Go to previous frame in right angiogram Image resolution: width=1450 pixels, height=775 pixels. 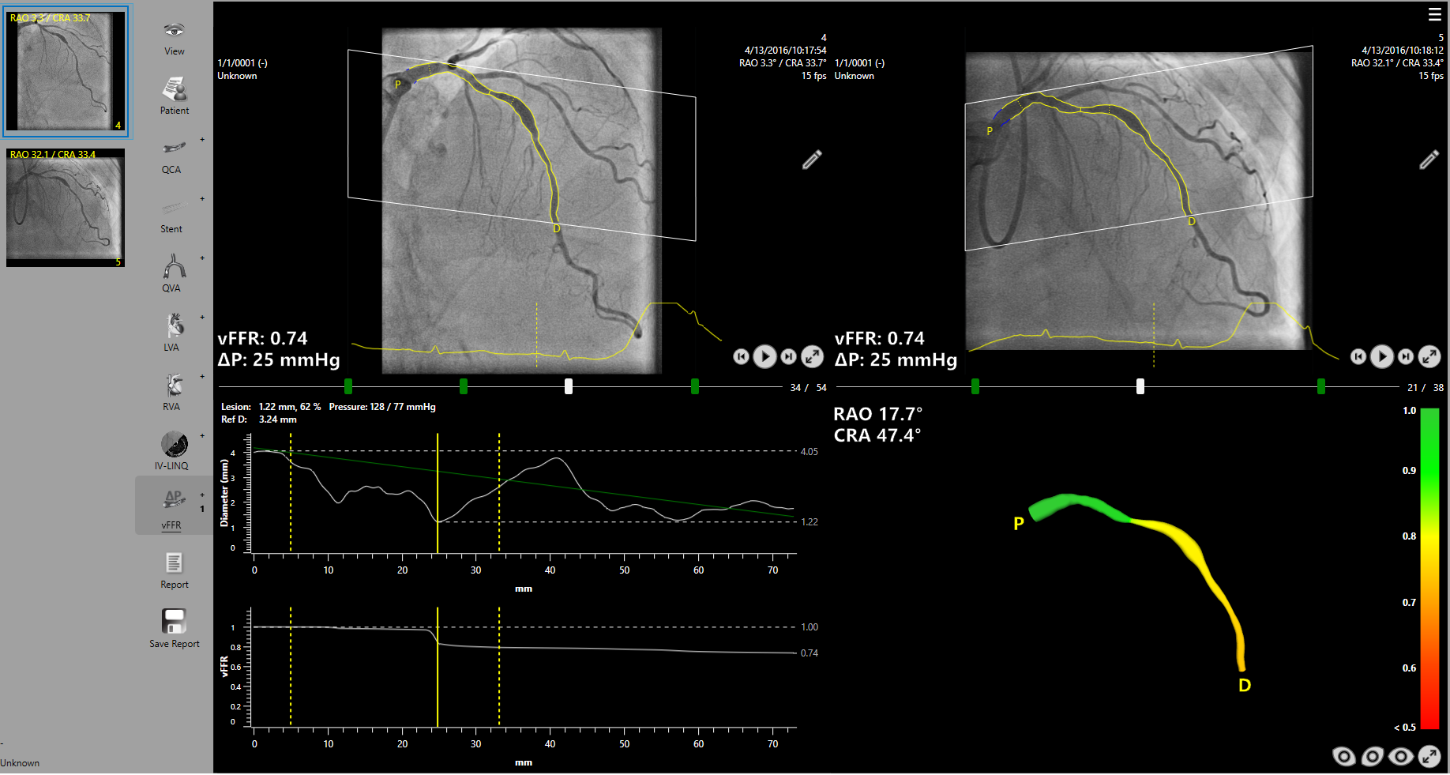pos(1358,357)
